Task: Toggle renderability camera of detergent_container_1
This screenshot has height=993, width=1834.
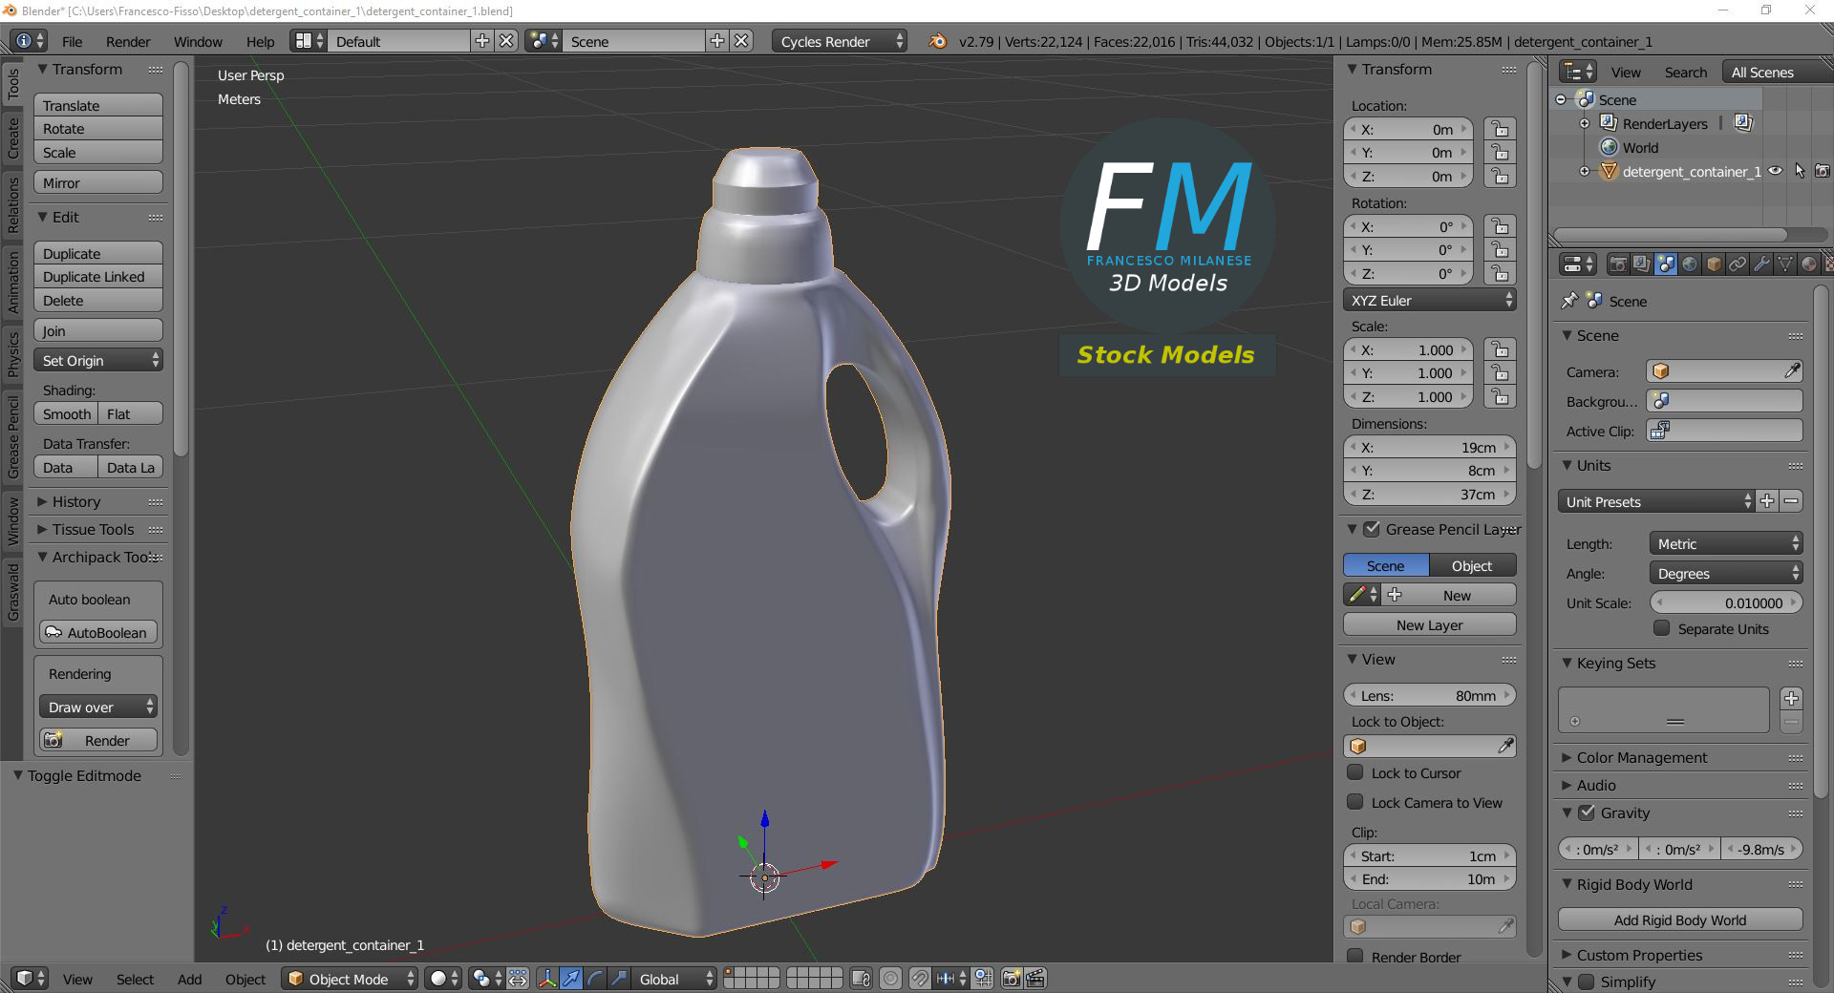Action: [1823, 172]
